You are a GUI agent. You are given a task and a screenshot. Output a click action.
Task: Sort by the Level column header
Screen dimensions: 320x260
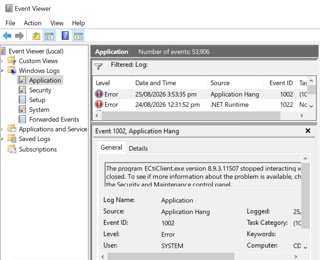pos(112,83)
